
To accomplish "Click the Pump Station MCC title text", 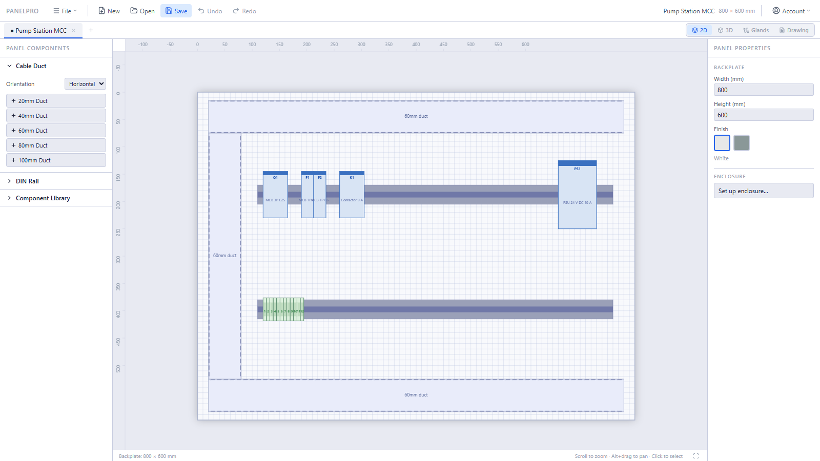I will pos(689,11).
